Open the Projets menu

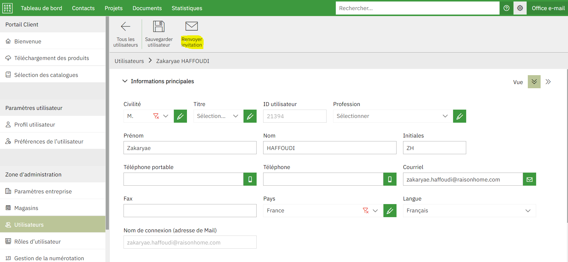113,8
